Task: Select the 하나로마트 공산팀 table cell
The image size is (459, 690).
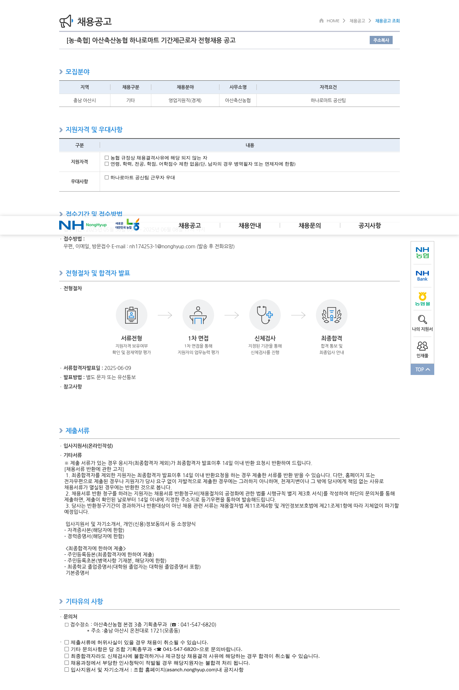Action: [x=328, y=100]
